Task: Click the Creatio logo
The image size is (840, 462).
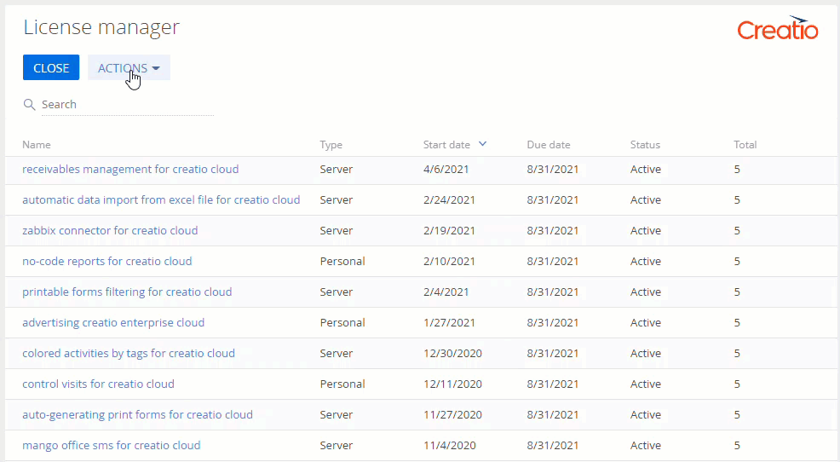Action: pyautogui.click(x=777, y=29)
